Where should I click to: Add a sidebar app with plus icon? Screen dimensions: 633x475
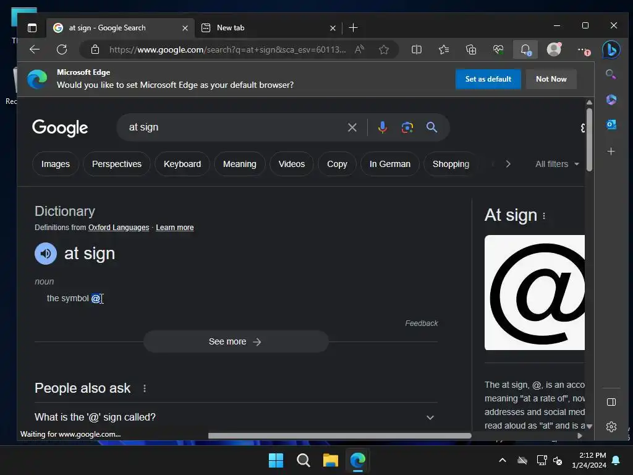pyautogui.click(x=611, y=151)
